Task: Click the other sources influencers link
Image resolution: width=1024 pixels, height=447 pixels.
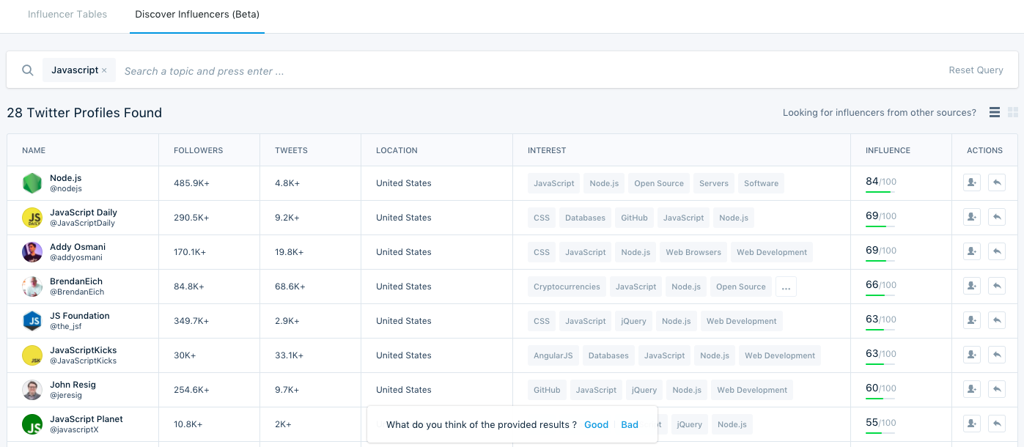Action: pos(880,113)
